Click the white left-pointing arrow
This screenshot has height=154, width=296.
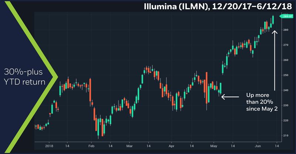tap(230, 97)
